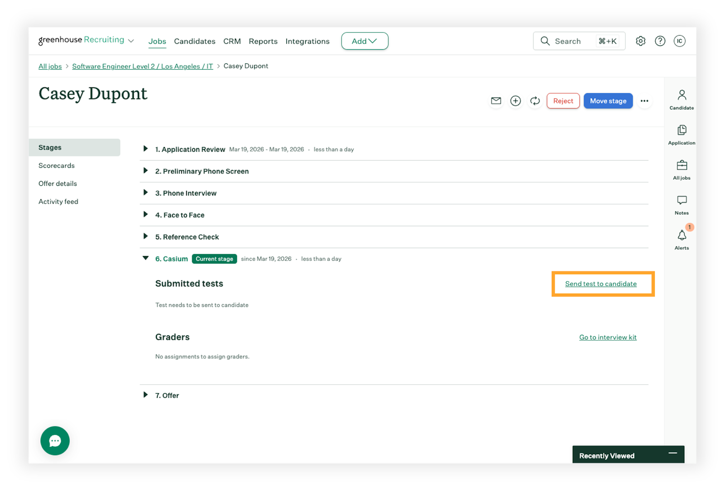
Task: Launch the chat support bubble
Action: click(55, 441)
